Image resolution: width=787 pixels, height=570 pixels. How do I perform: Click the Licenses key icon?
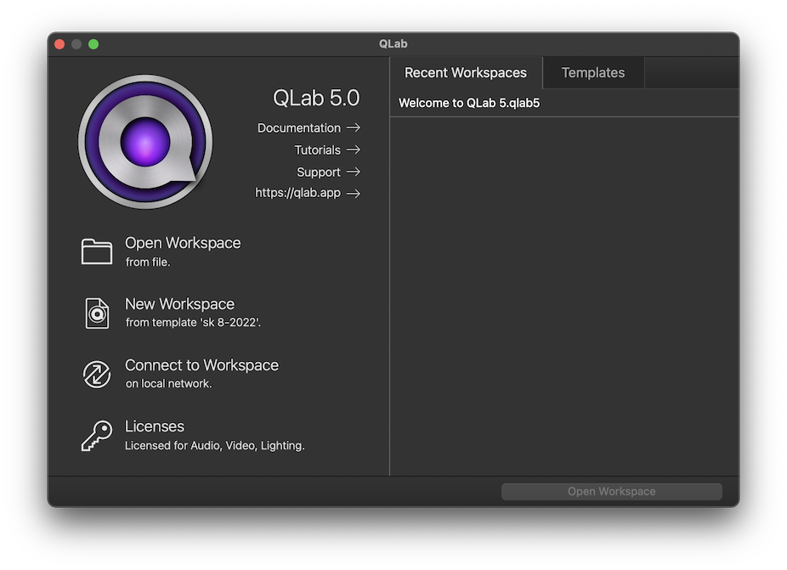tap(96, 435)
